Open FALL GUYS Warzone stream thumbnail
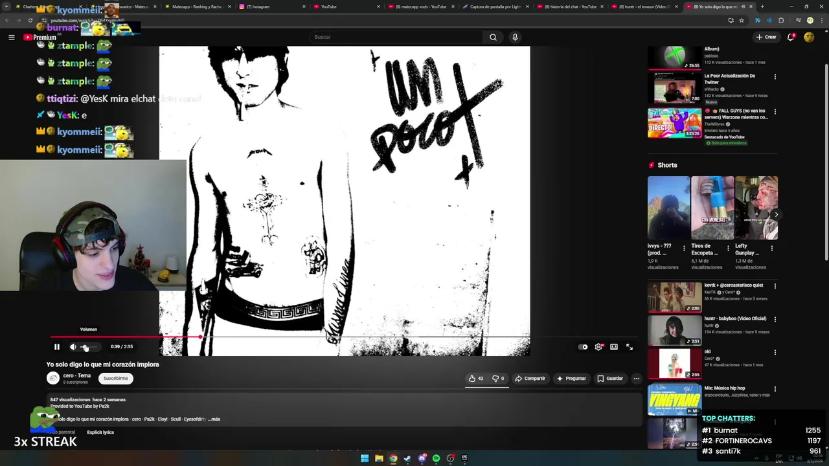The height and width of the screenshot is (466, 829). click(675, 123)
